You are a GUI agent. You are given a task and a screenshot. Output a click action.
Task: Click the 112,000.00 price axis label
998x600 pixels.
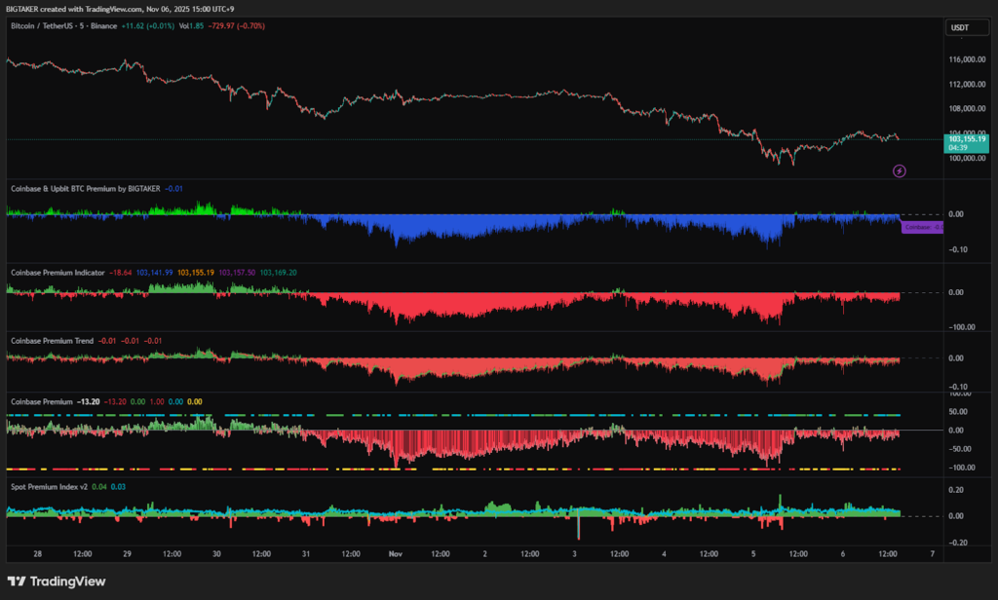pos(967,84)
